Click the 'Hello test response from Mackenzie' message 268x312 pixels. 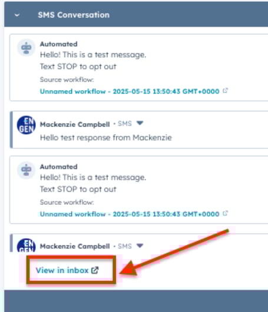pyautogui.click(x=106, y=138)
